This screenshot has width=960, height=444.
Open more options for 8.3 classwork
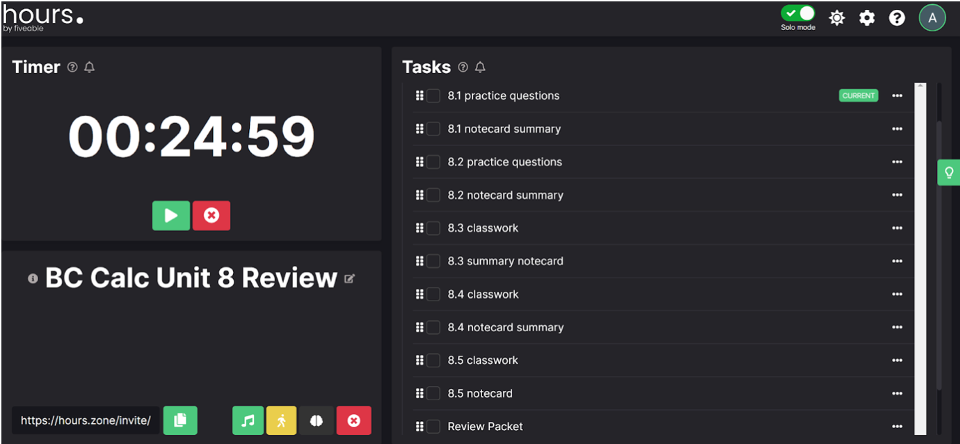(x=897, y=228)
